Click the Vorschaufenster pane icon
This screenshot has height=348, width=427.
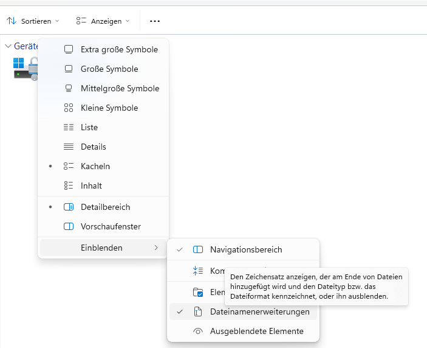coord(69,226)
